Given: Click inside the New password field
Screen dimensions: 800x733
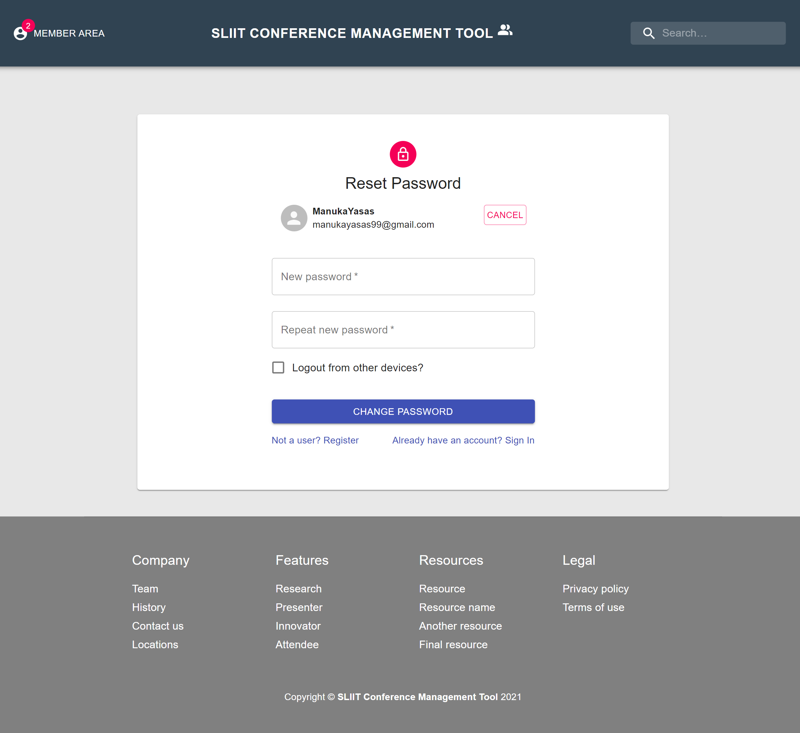Looking at the screenshot, I should pyautogui.click(x=403, y=276).
